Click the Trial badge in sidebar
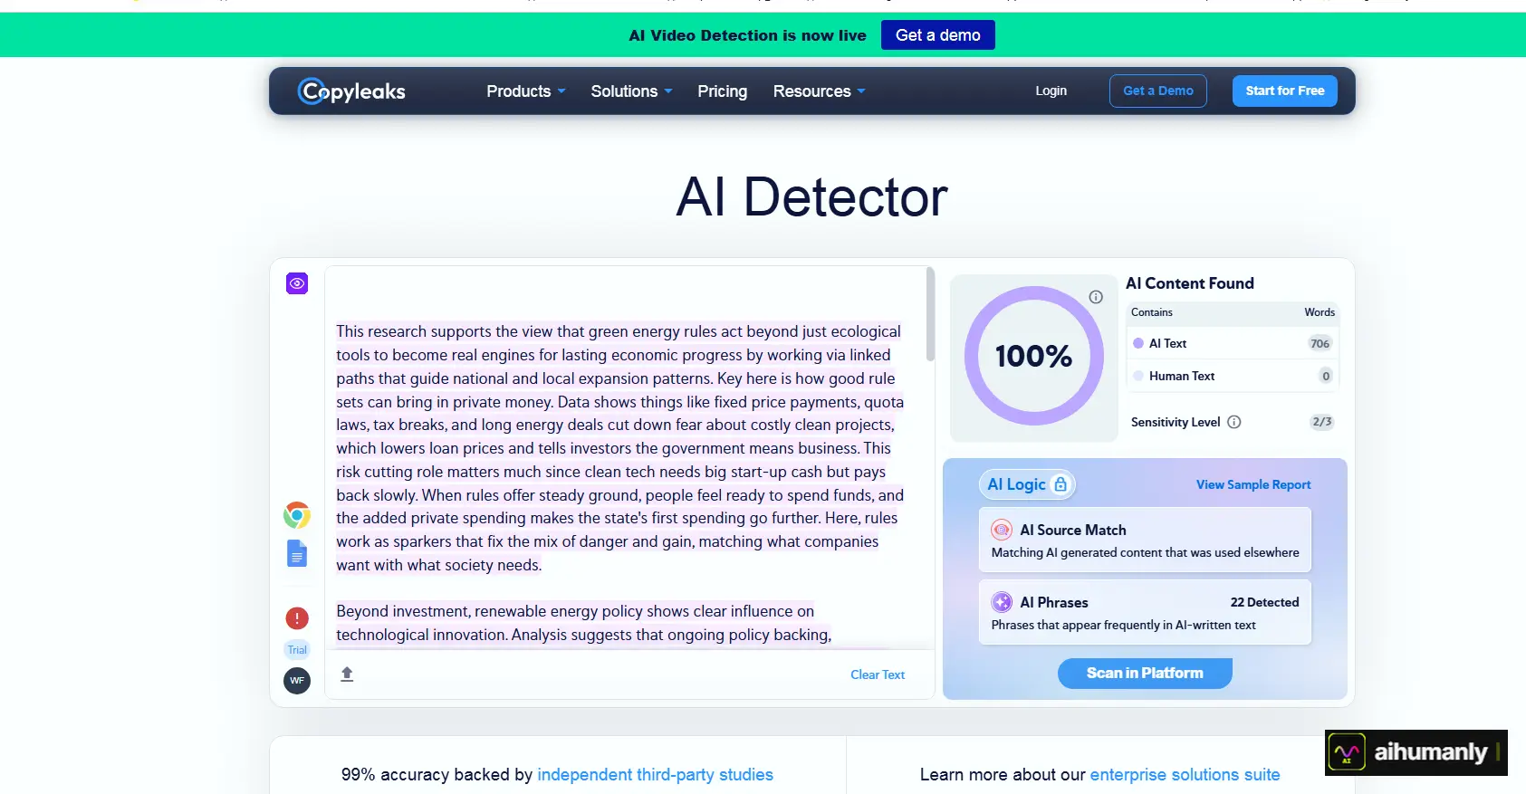 click(x=297, y=649)
